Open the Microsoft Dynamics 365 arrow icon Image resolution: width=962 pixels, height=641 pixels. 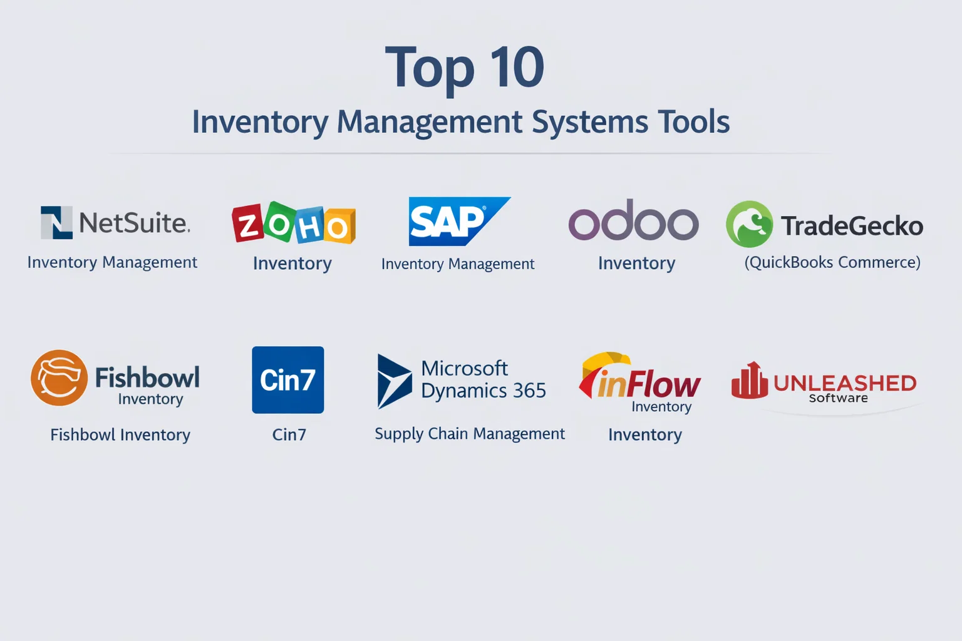394,381
